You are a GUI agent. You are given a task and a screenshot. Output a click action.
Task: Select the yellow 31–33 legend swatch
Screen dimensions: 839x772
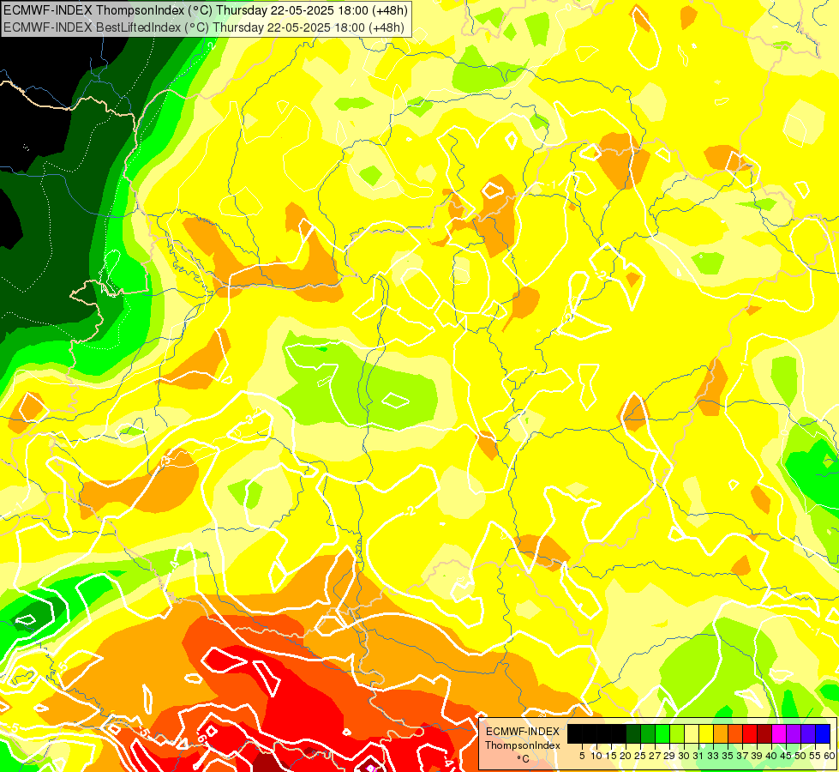[706, 734]
